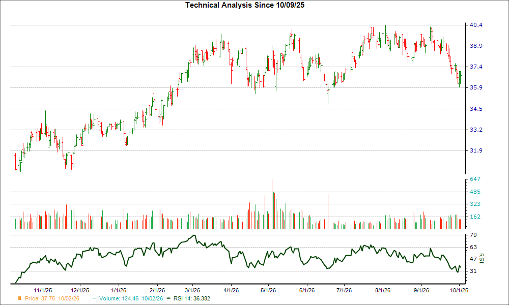Click the 47 RSI axis label
Viewport: 509px width, 305px height.
click(473, 259)
